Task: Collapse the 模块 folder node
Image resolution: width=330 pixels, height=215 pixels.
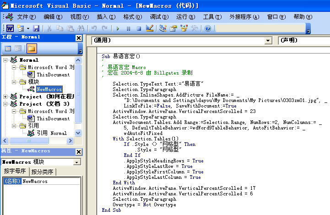Action: coord(14,82)
